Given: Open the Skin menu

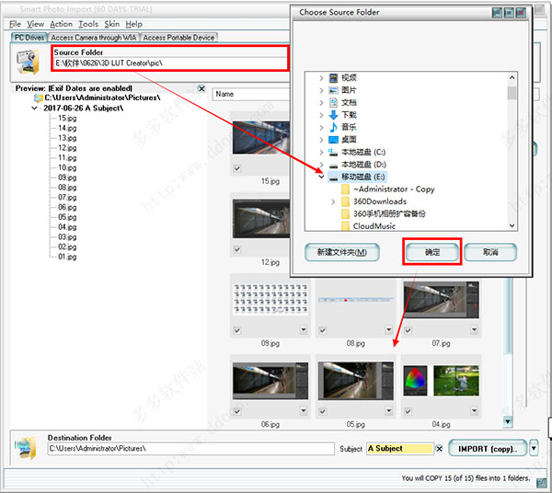Looking at the screenshot, I should [x=112, y=24].
